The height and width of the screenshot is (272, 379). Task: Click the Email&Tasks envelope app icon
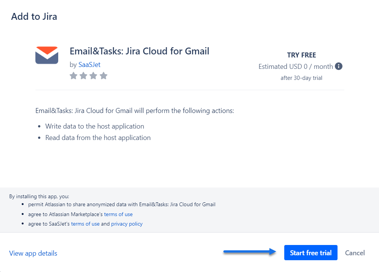[x=47, y=55]
